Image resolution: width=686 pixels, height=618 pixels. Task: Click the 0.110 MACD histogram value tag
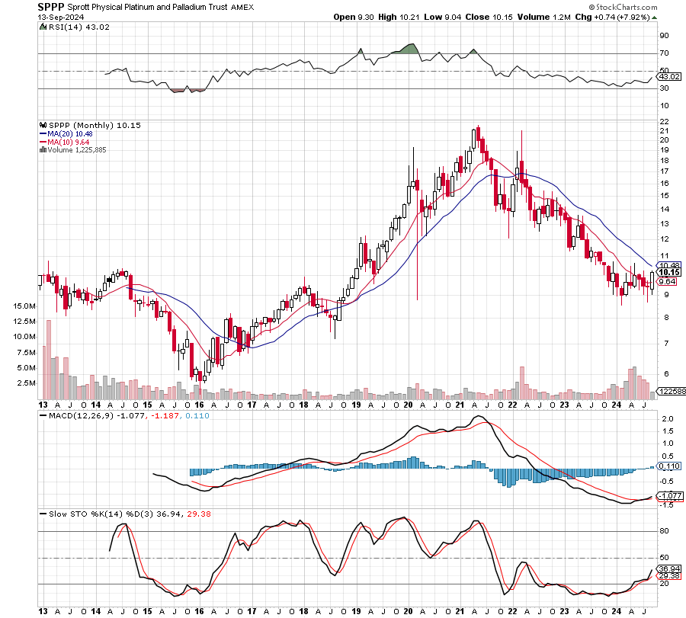[x=668, y=466]
